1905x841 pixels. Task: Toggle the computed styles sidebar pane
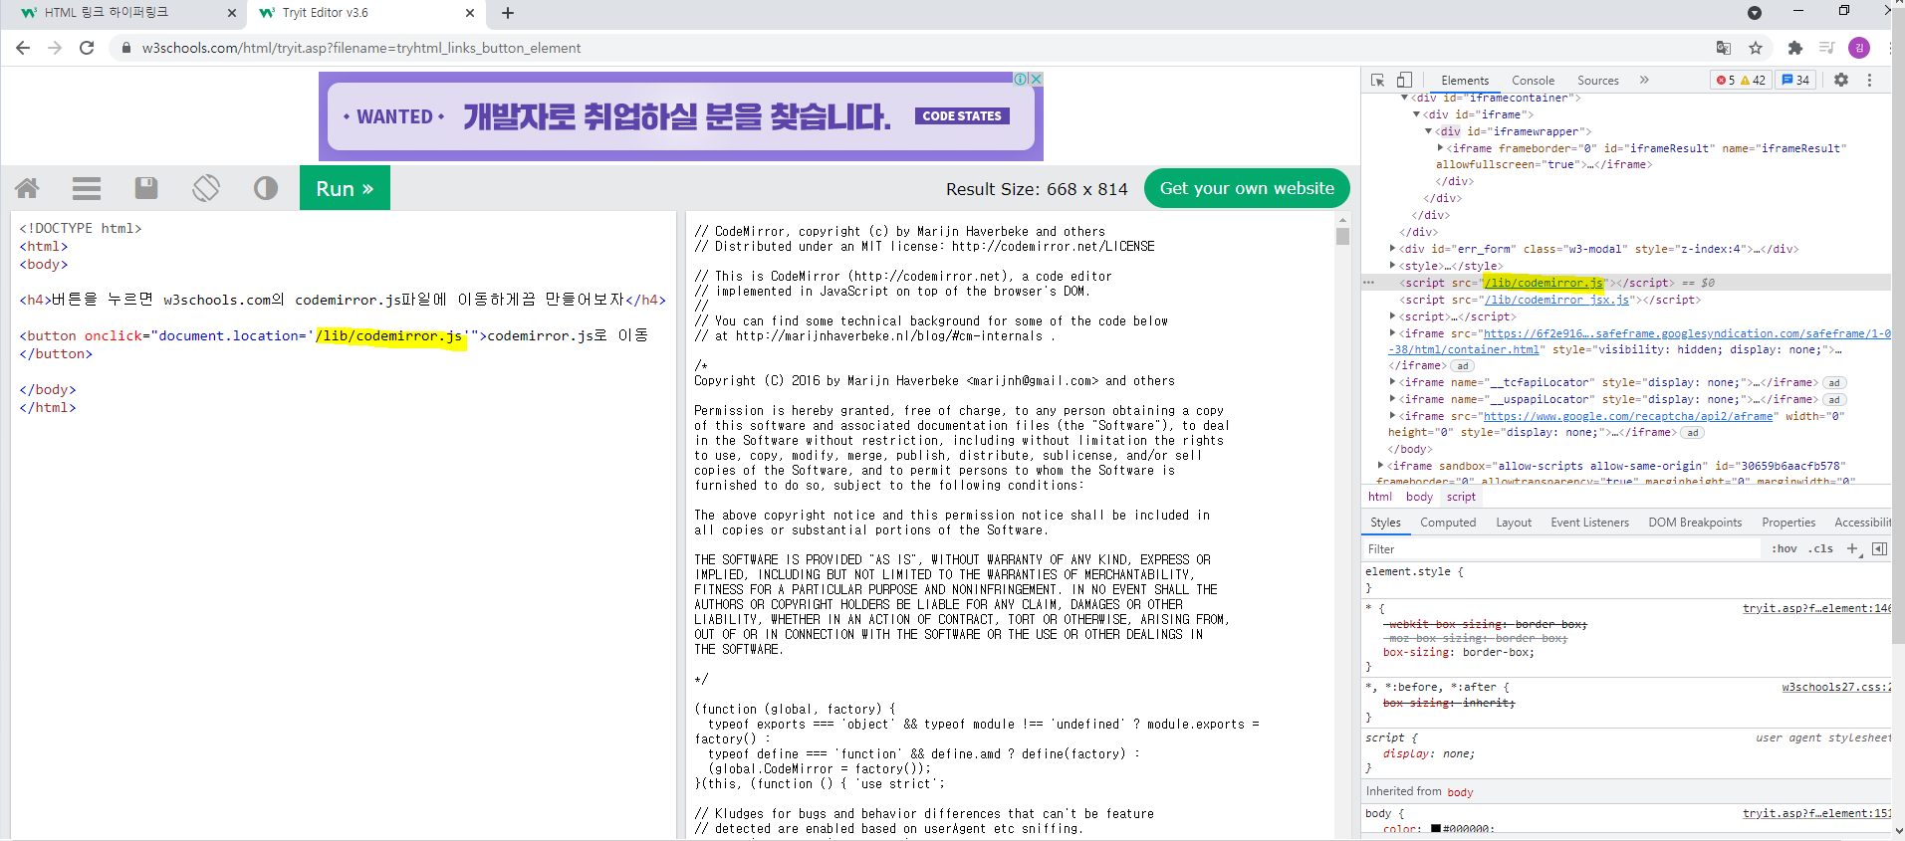coord(1879,549)
